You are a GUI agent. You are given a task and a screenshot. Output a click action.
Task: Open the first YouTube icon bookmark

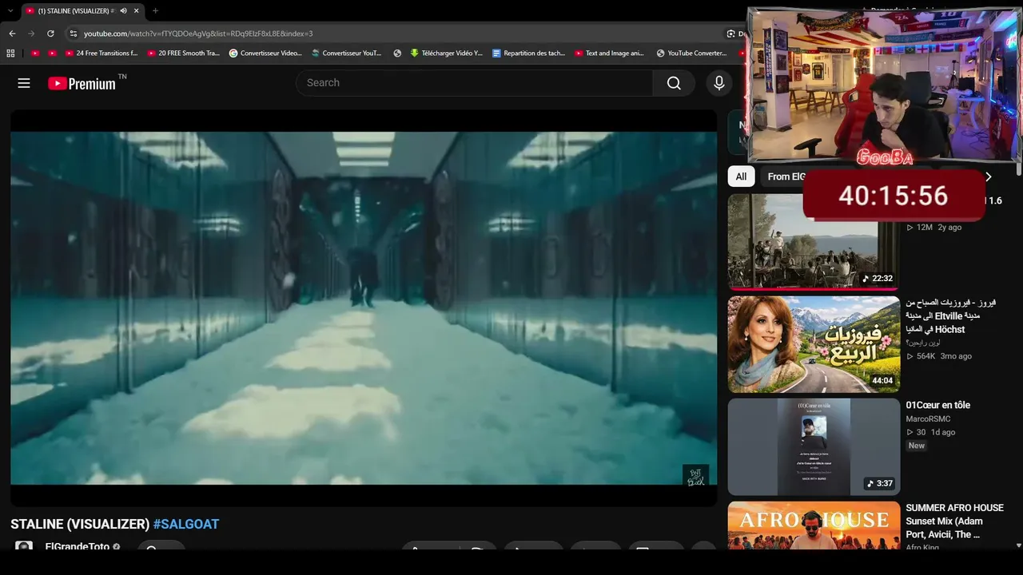[35, 54]
